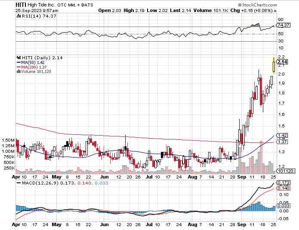Click the candlestick icon beside HITI (Daily)
Screen dimensions: 299x230
pyautogui.click(x=18, y=57)
